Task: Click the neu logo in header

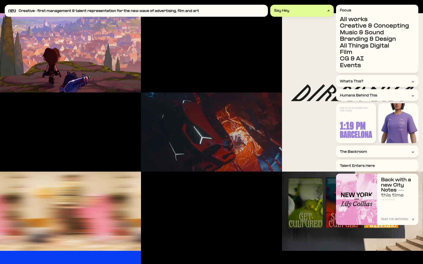Action: 12,11
